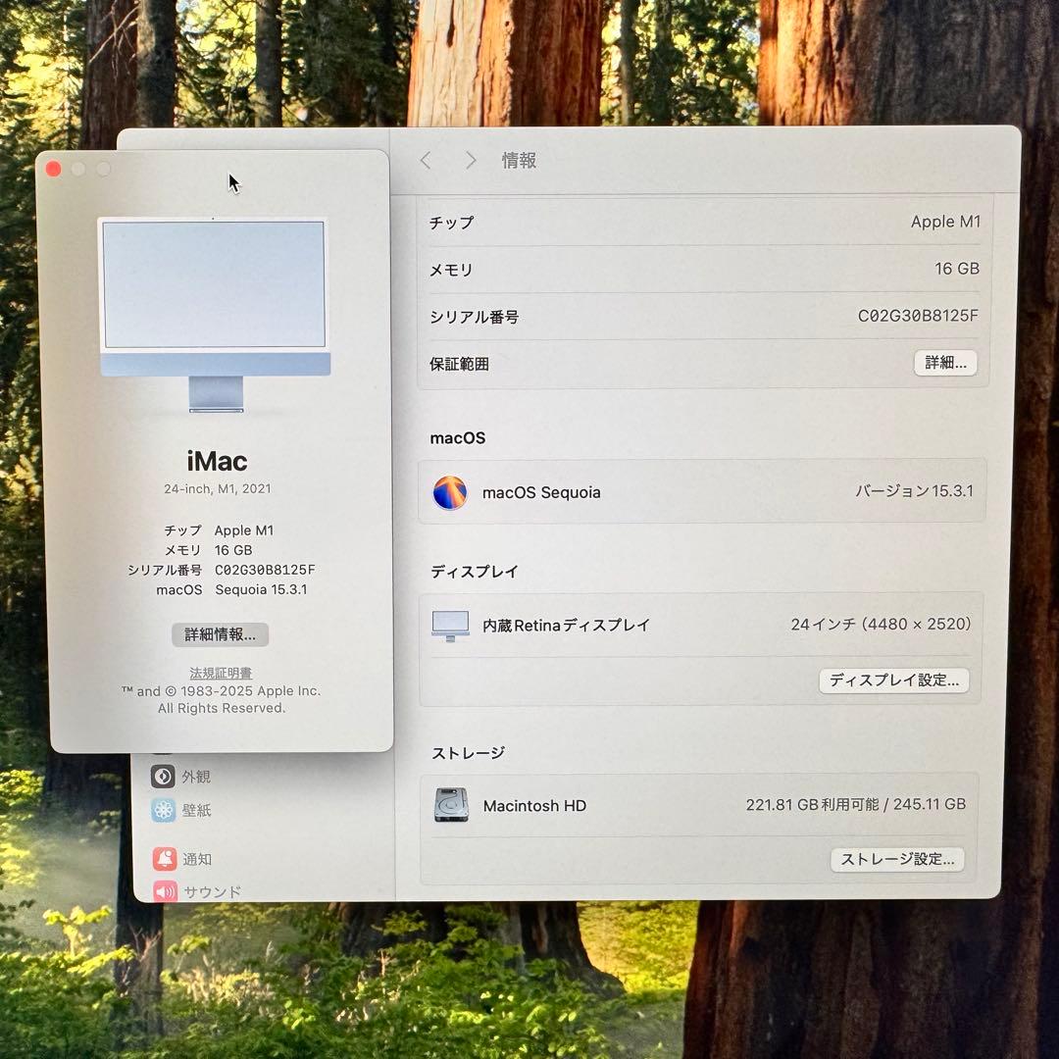Click the Macintosh HD disk icon
This screenshot has height=1059, width=1059.
[x=450, y=805]
